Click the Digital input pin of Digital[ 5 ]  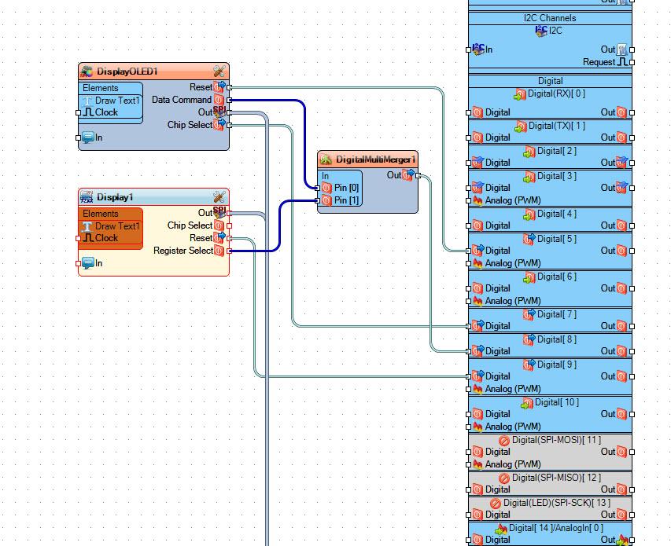tap(477, 251)
